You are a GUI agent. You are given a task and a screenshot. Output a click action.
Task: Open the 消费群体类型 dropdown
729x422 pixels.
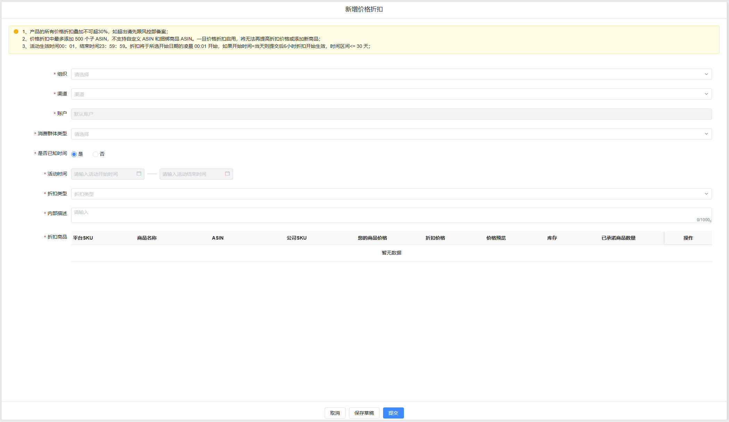click(391, 134)
